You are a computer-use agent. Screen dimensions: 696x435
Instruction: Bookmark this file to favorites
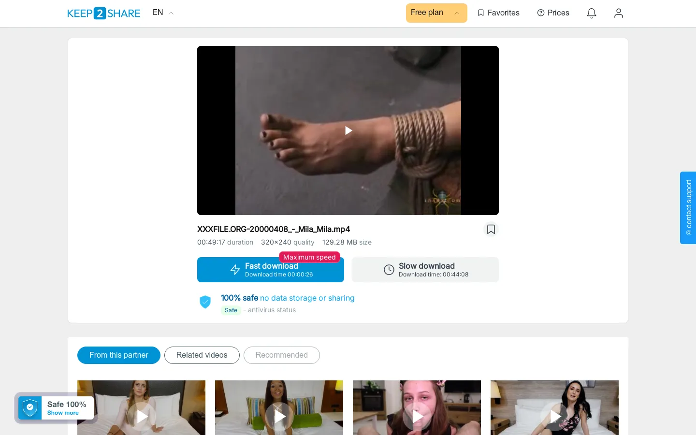pyautogui.click(x=491, y=229)
